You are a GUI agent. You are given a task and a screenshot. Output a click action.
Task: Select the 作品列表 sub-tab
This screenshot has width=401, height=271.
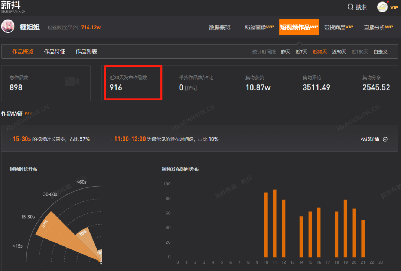(x=86, y=52)
